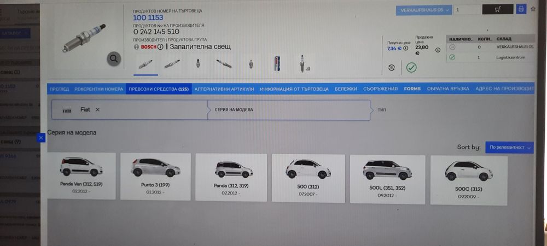Open the СЪОРЪЖЕНИЯ tab

click(x=380, y=89)
